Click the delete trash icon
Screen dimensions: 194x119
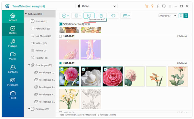pyautogui.click(x=101, y=16)
